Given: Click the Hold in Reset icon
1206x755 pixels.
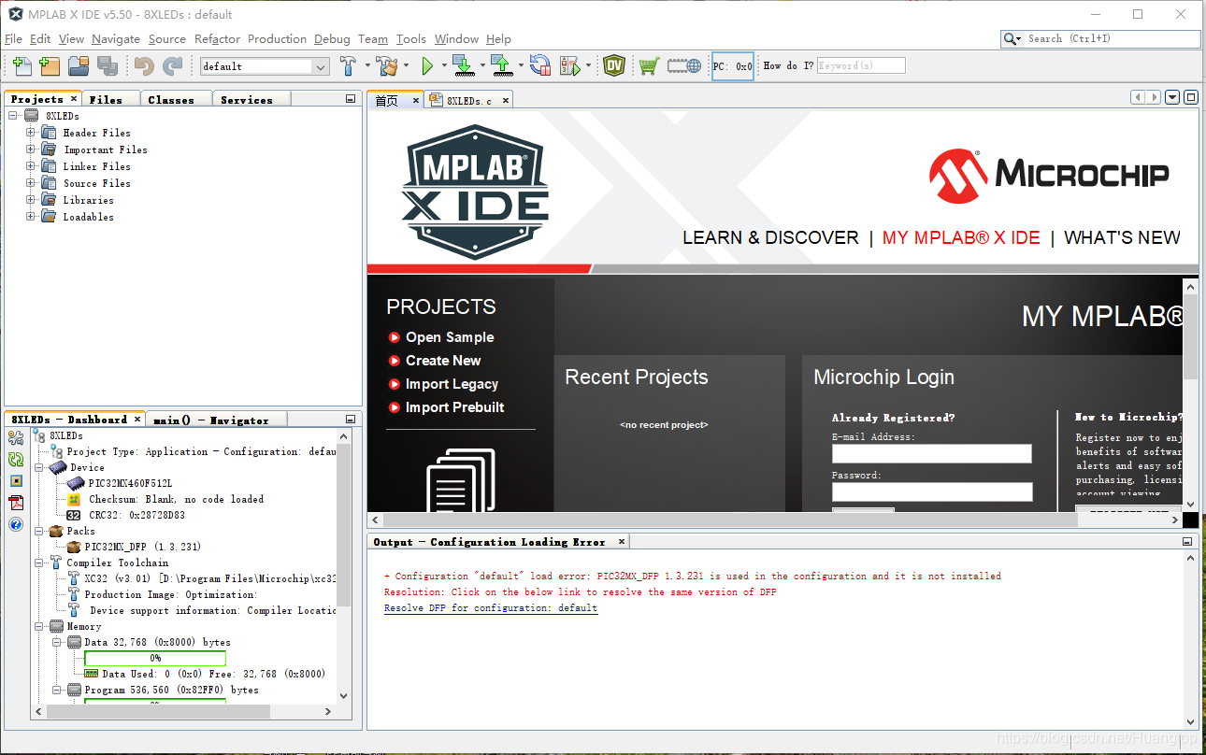Looking at the screenshot, I should [540, 65].
